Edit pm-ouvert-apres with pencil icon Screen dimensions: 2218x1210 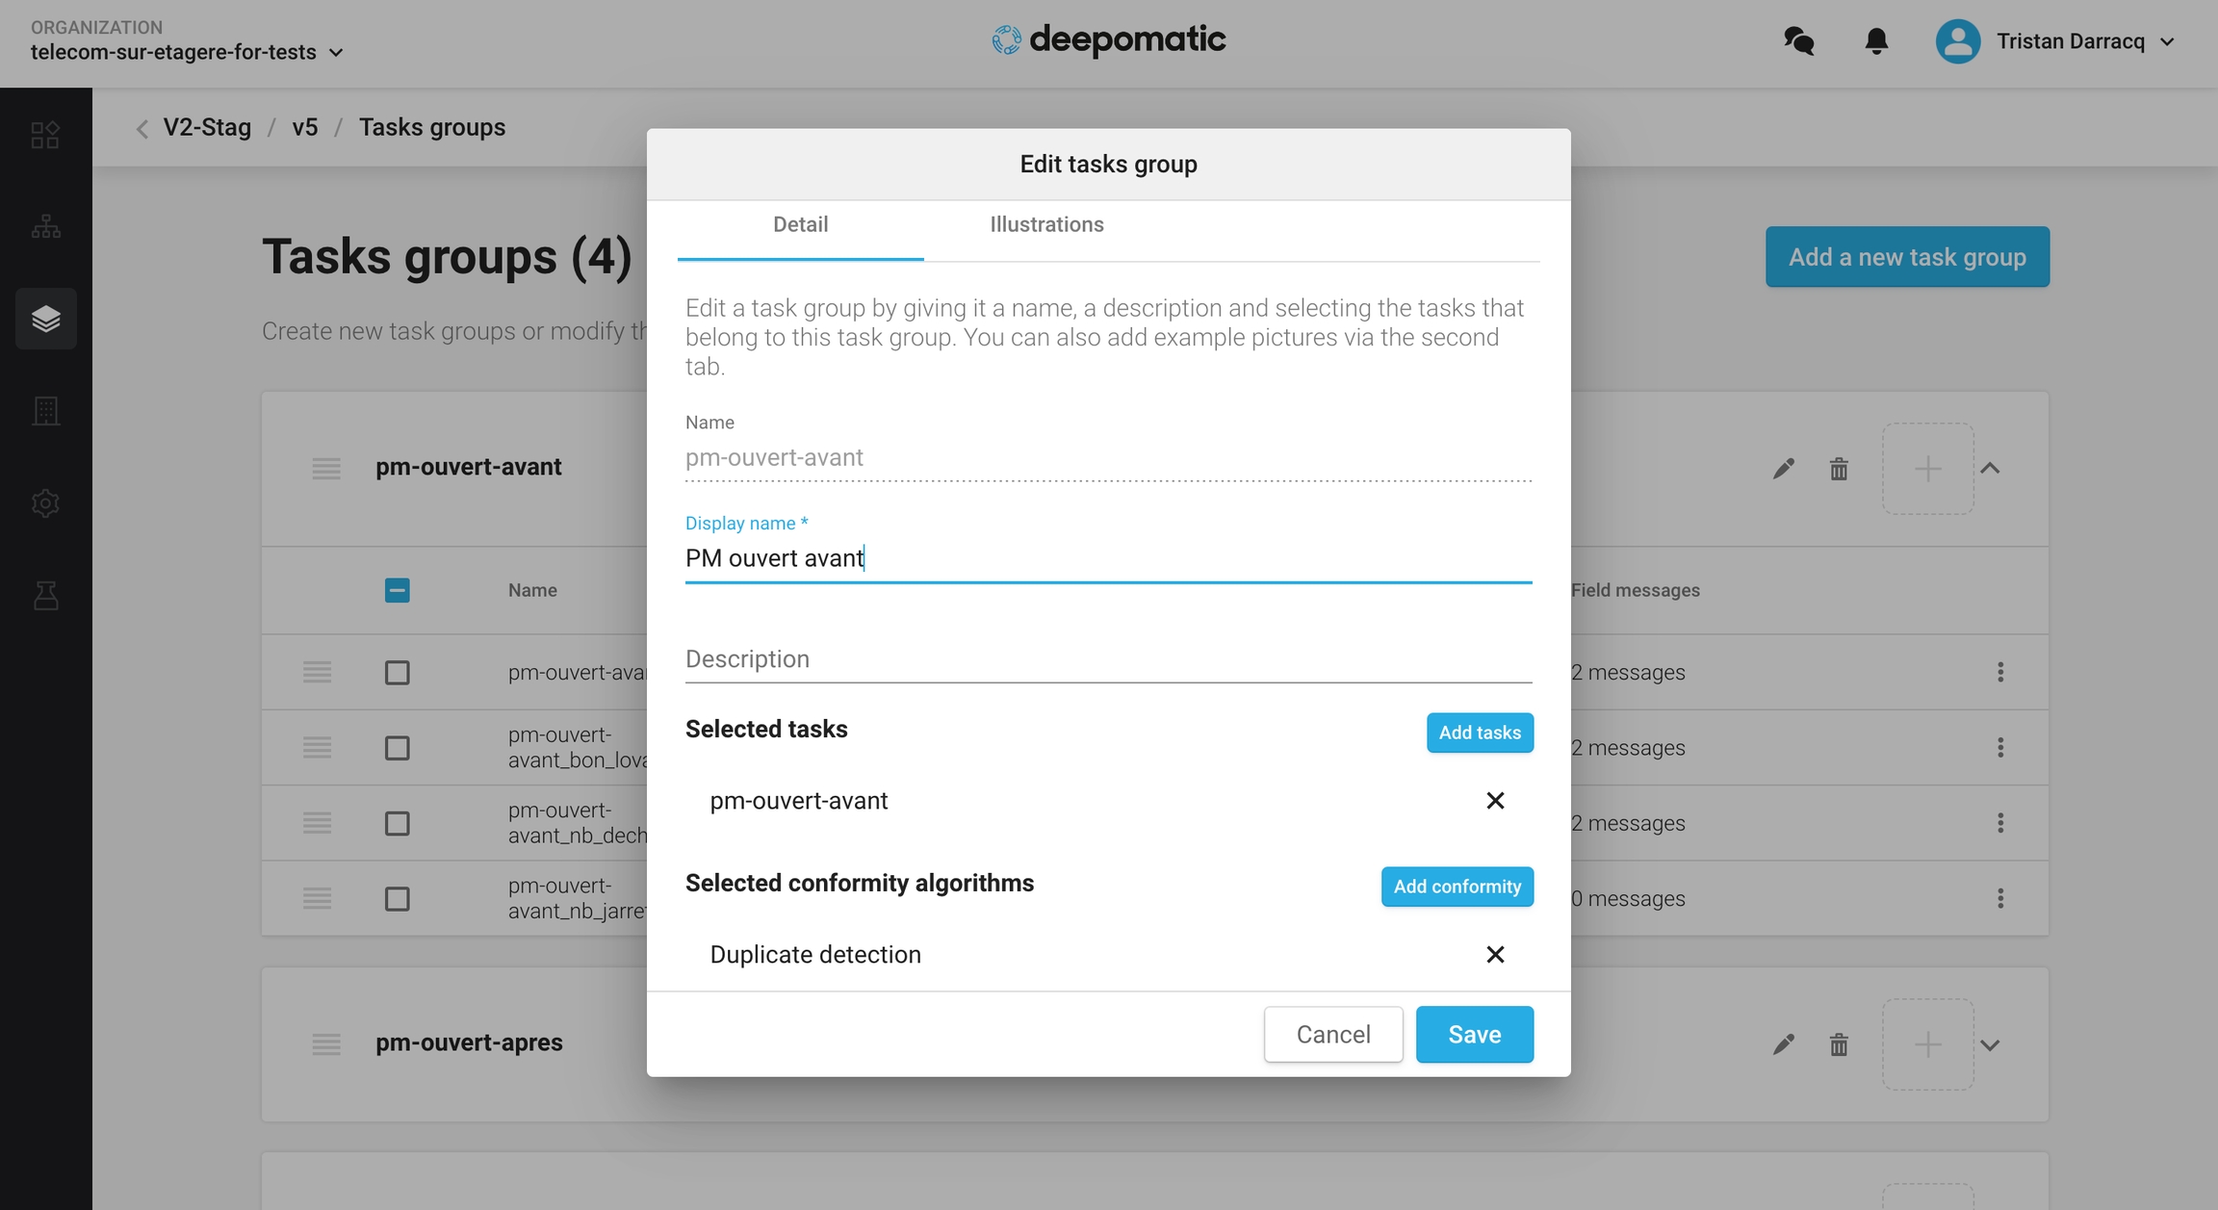(x=1784, y=1044)
